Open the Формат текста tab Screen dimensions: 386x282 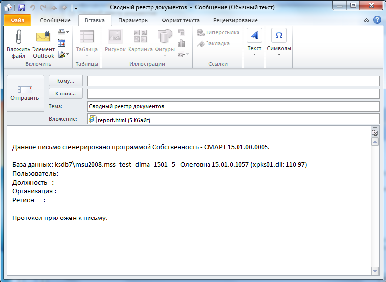click(x=180, y=20)
